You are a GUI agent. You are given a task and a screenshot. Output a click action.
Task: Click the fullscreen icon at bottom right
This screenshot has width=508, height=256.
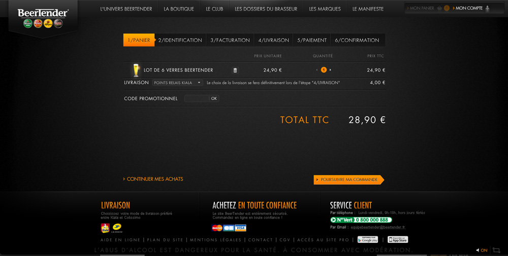click(496, 250)
